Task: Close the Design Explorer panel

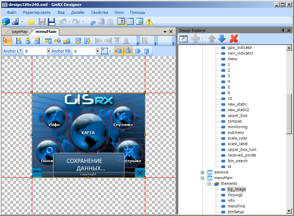Action: [289, 30]
